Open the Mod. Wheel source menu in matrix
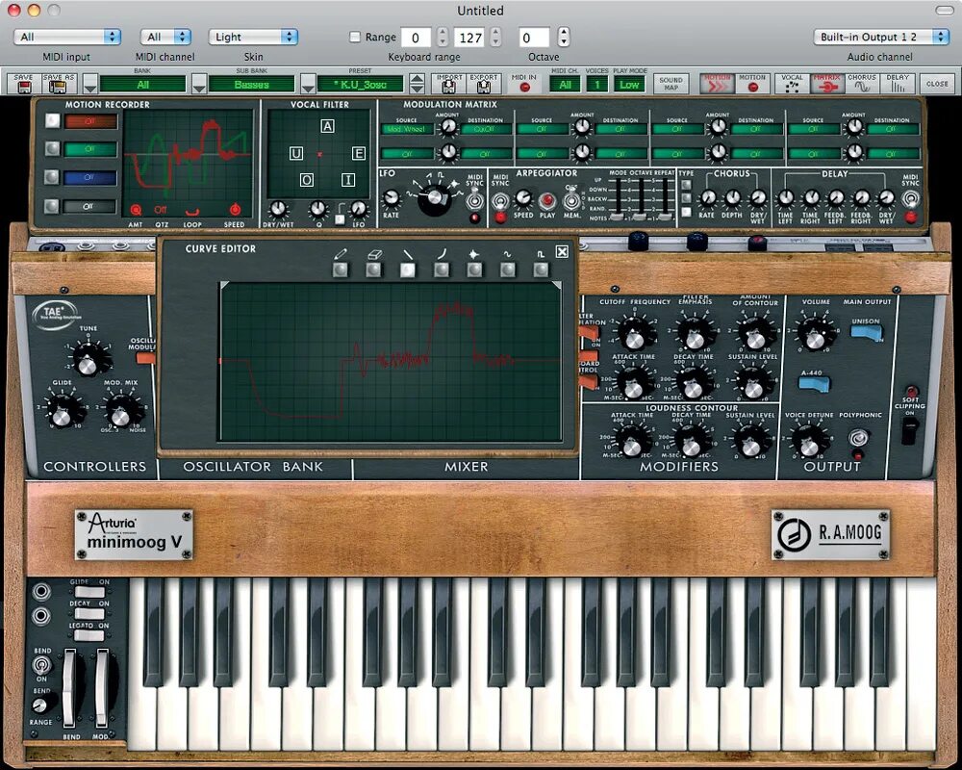Viewport: 962px width, 770px height. pos(407,129)
